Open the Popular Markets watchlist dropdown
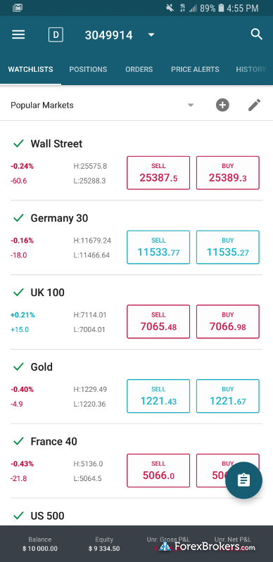 click(191, 106)
